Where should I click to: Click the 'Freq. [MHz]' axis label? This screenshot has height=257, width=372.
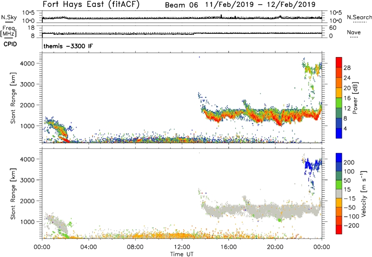(8, 31)
